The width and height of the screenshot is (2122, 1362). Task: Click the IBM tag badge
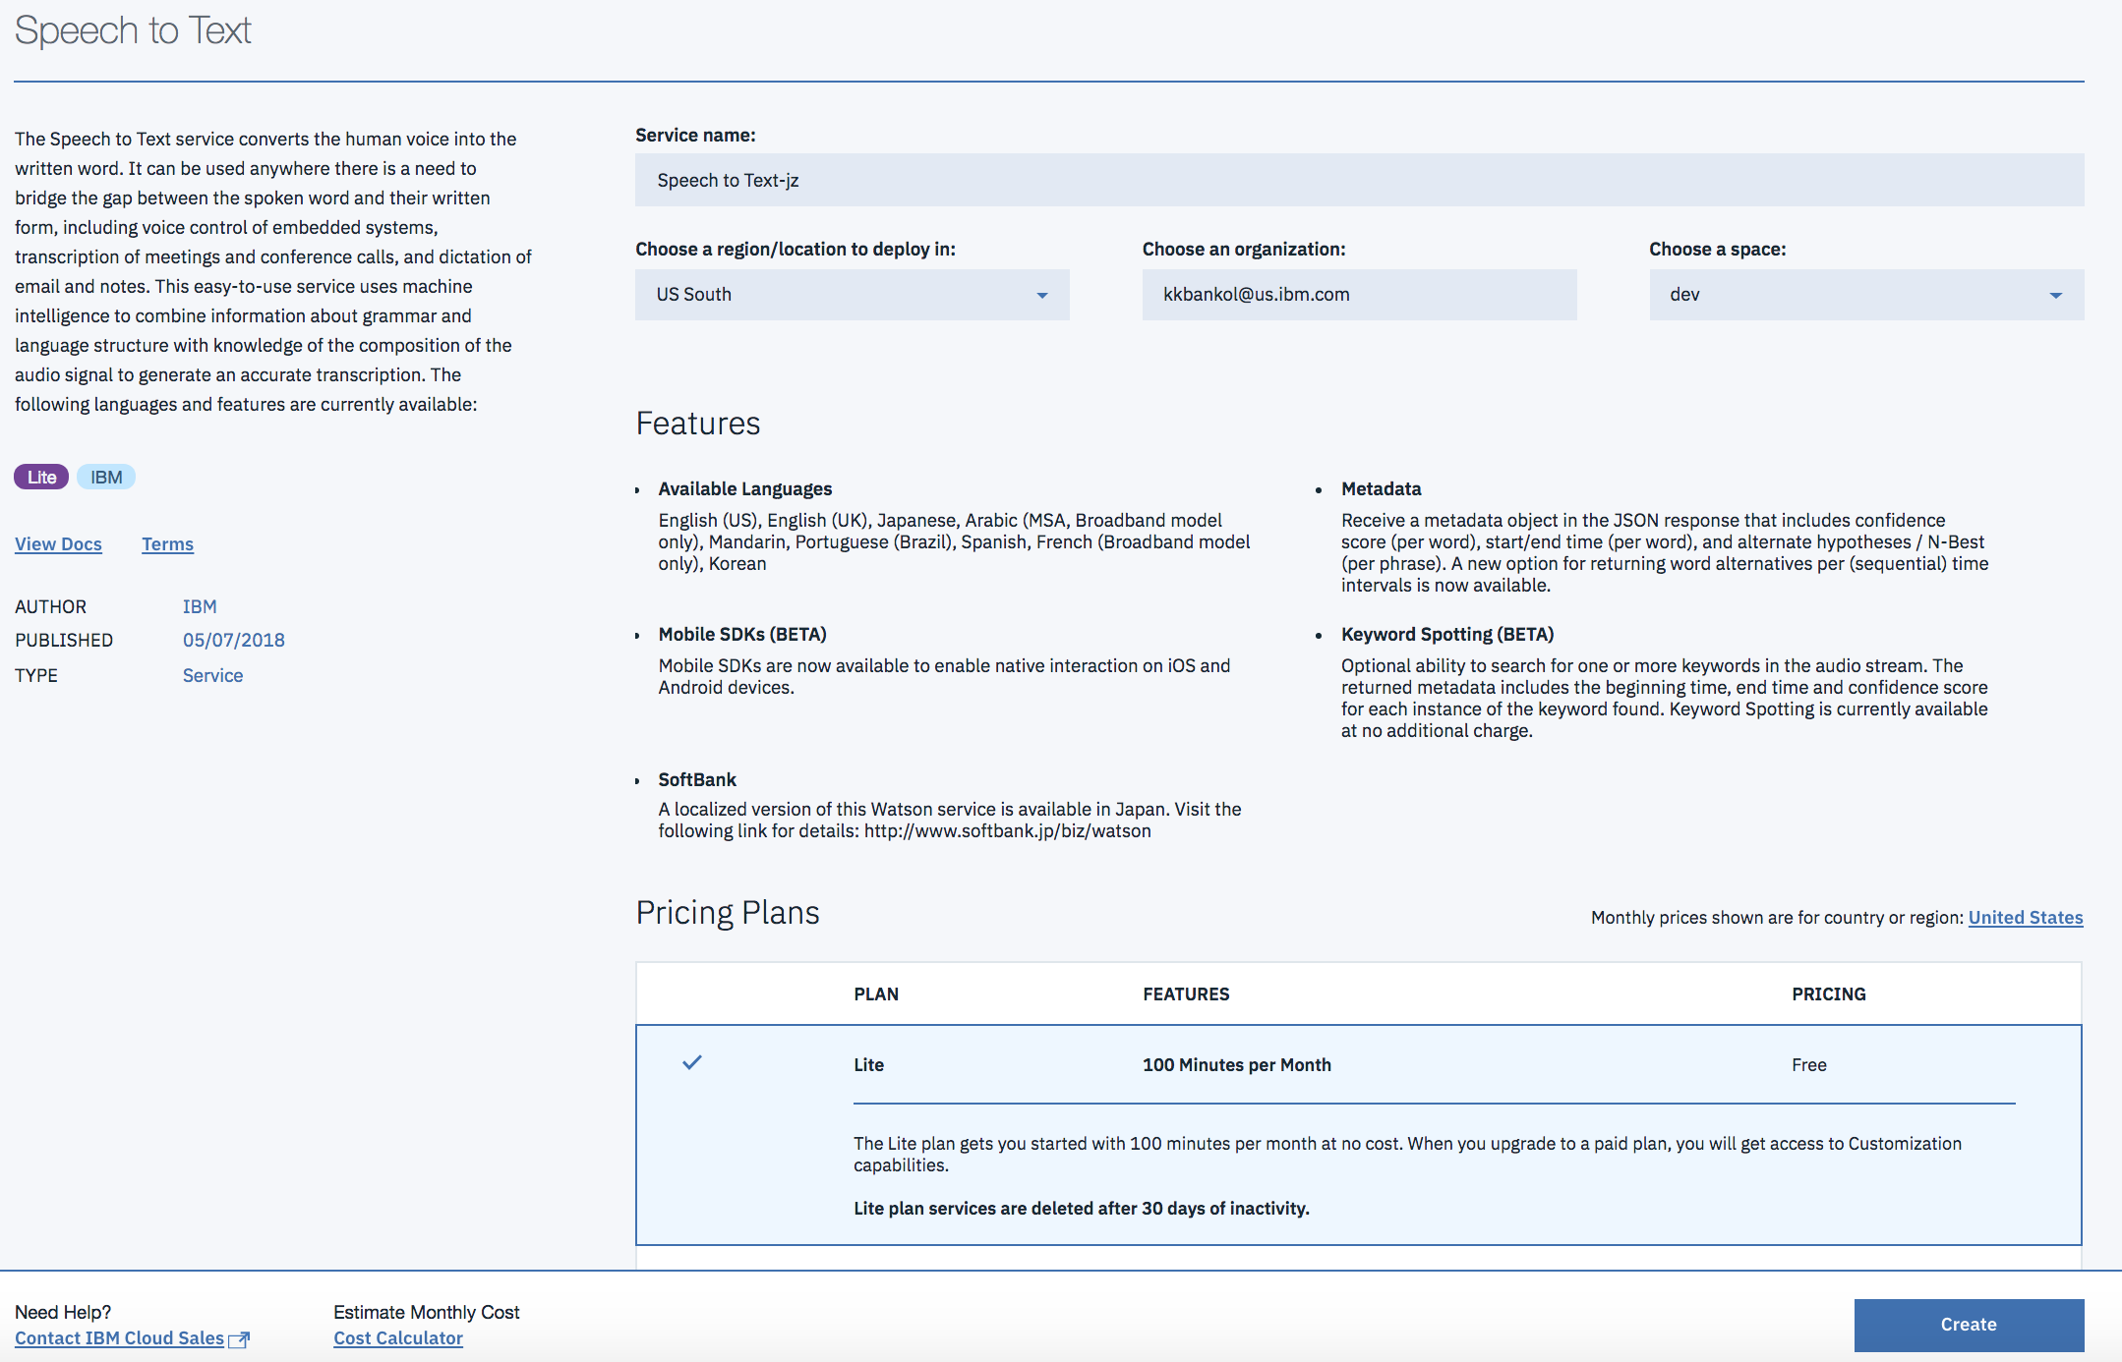click(x=106, y=477)
